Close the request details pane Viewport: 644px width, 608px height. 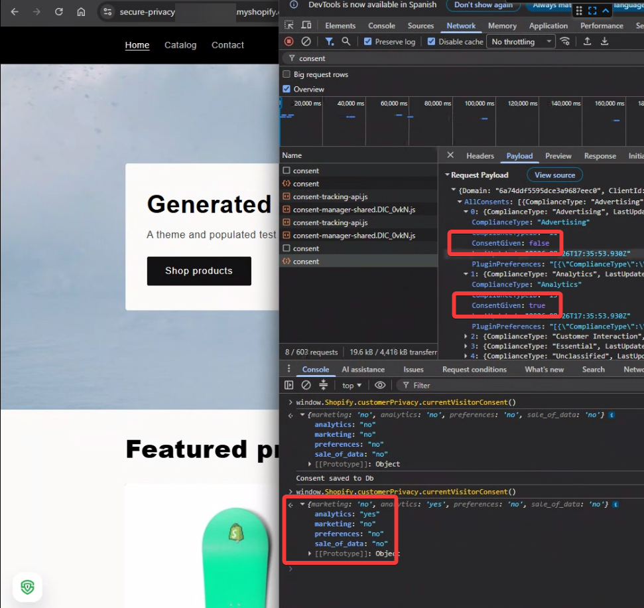click(x=450, y=155)
